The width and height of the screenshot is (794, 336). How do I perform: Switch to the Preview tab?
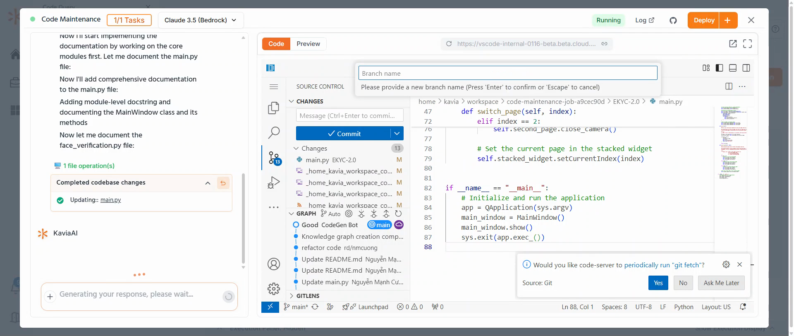click(308, 44)
